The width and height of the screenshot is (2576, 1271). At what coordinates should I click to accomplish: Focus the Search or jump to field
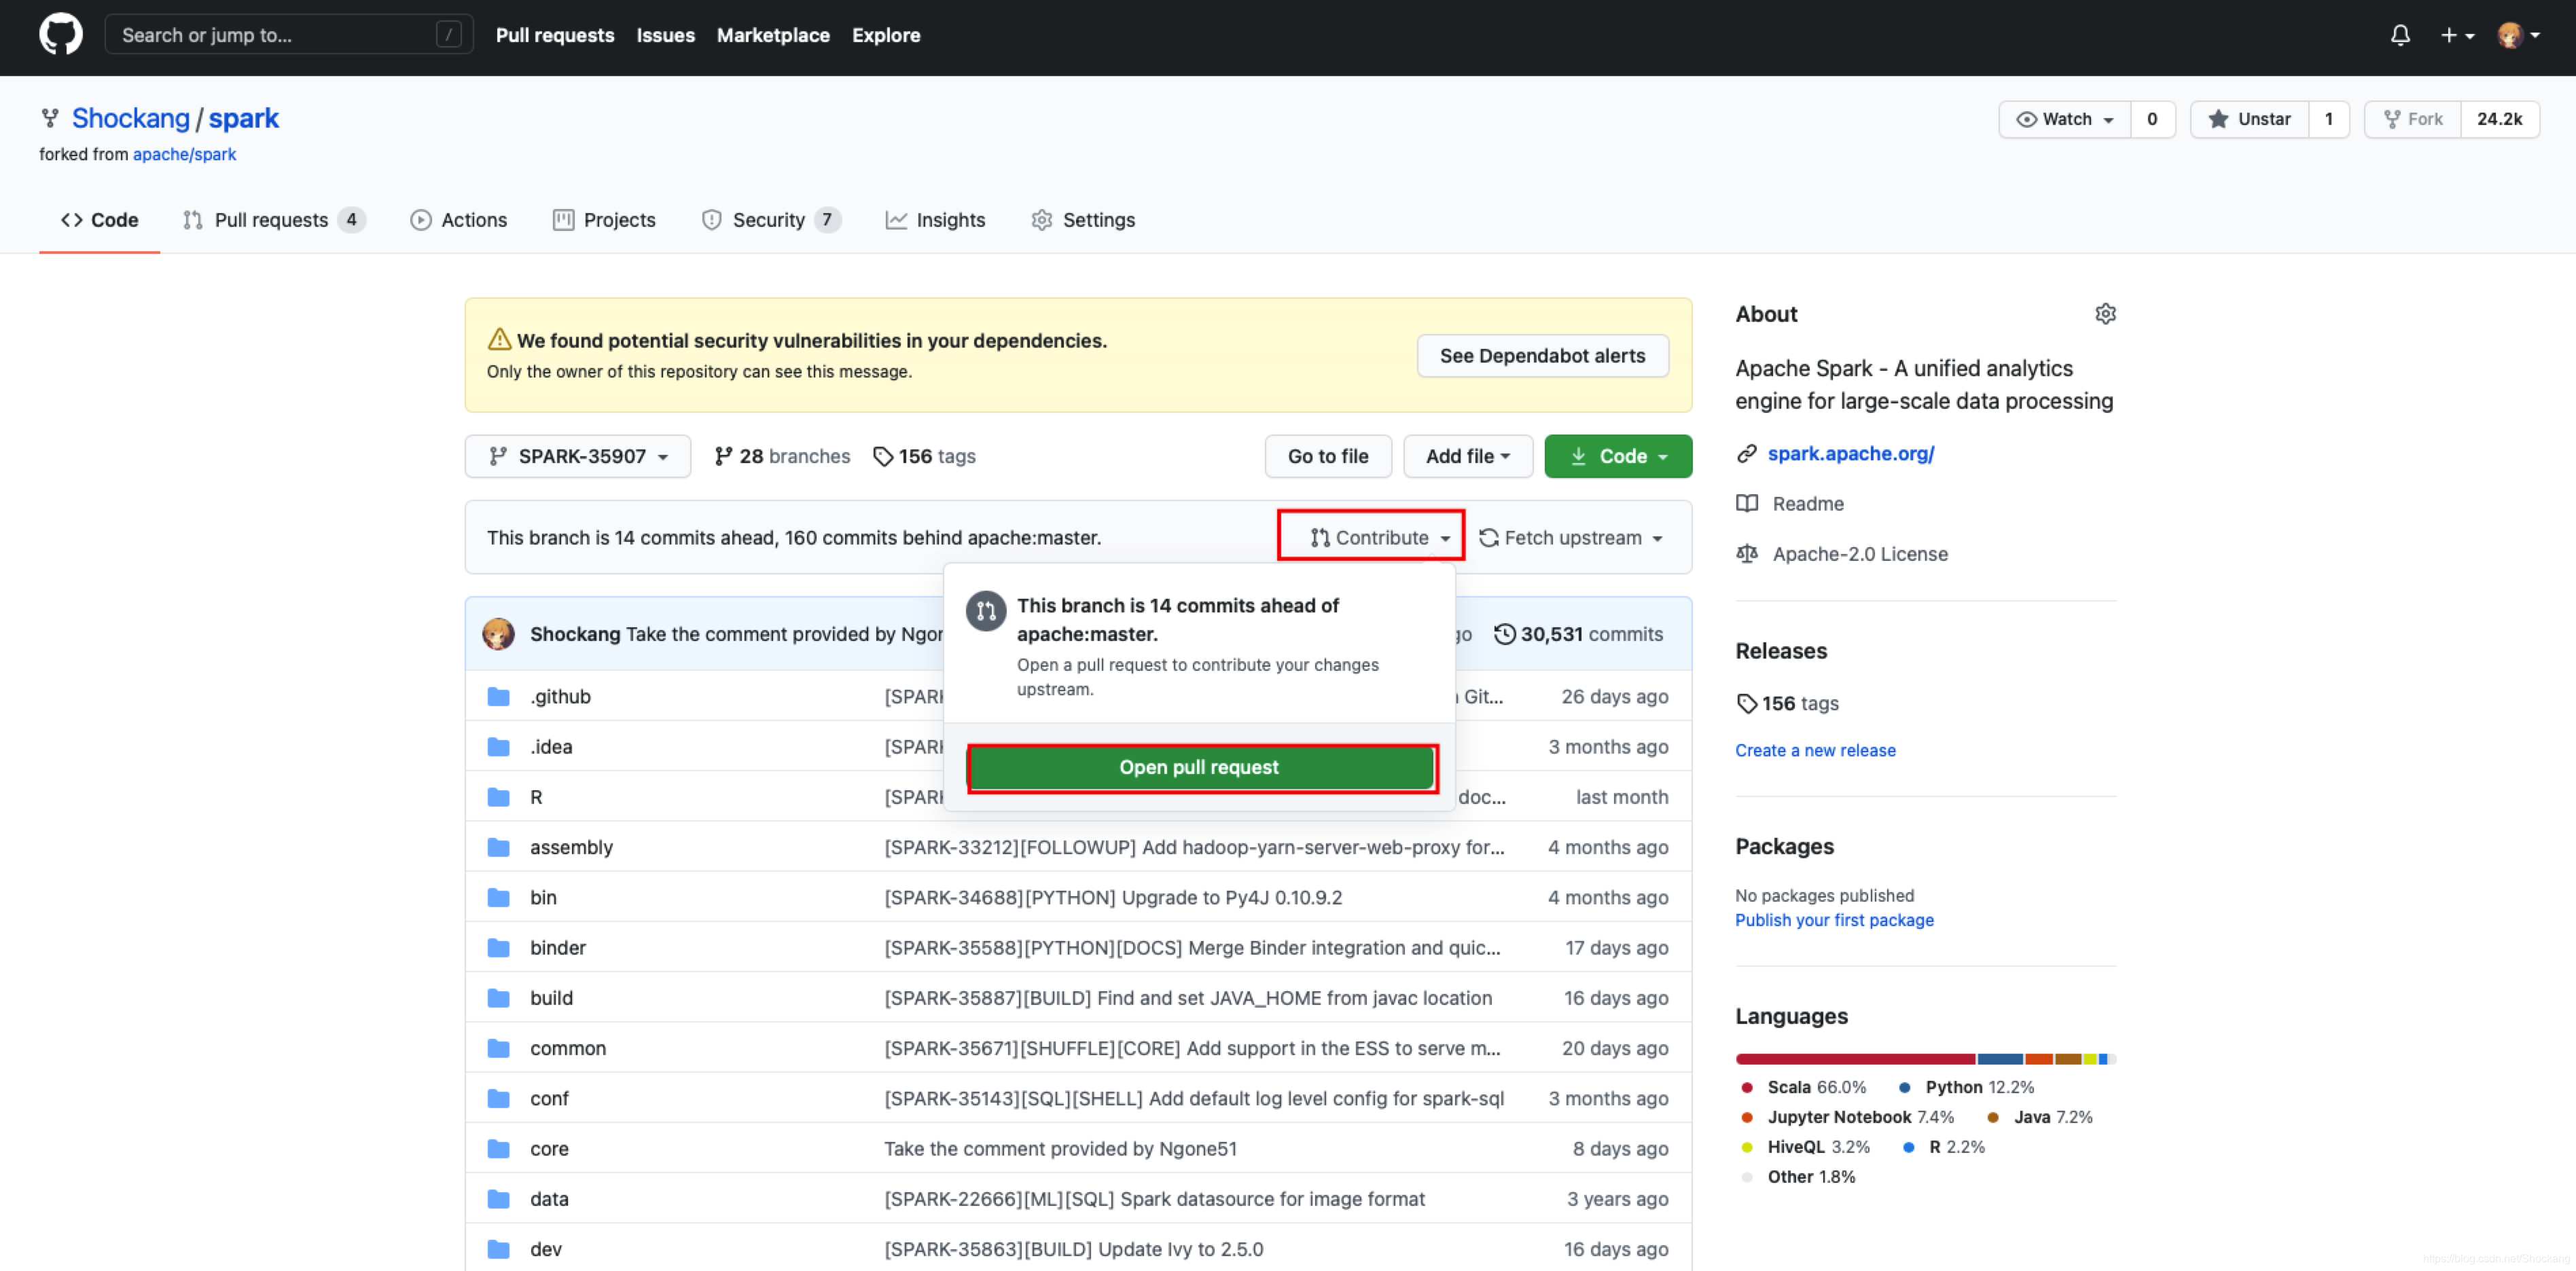(288, 35)
